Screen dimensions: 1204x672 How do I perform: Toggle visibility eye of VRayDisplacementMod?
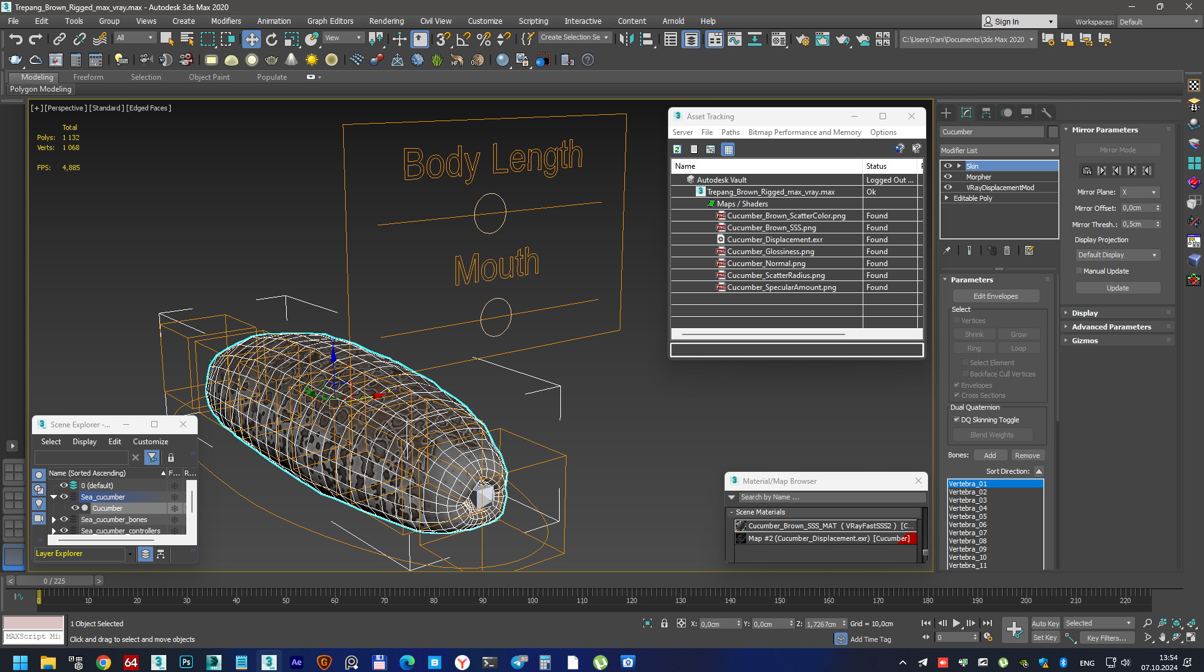(x=948, y=188)
